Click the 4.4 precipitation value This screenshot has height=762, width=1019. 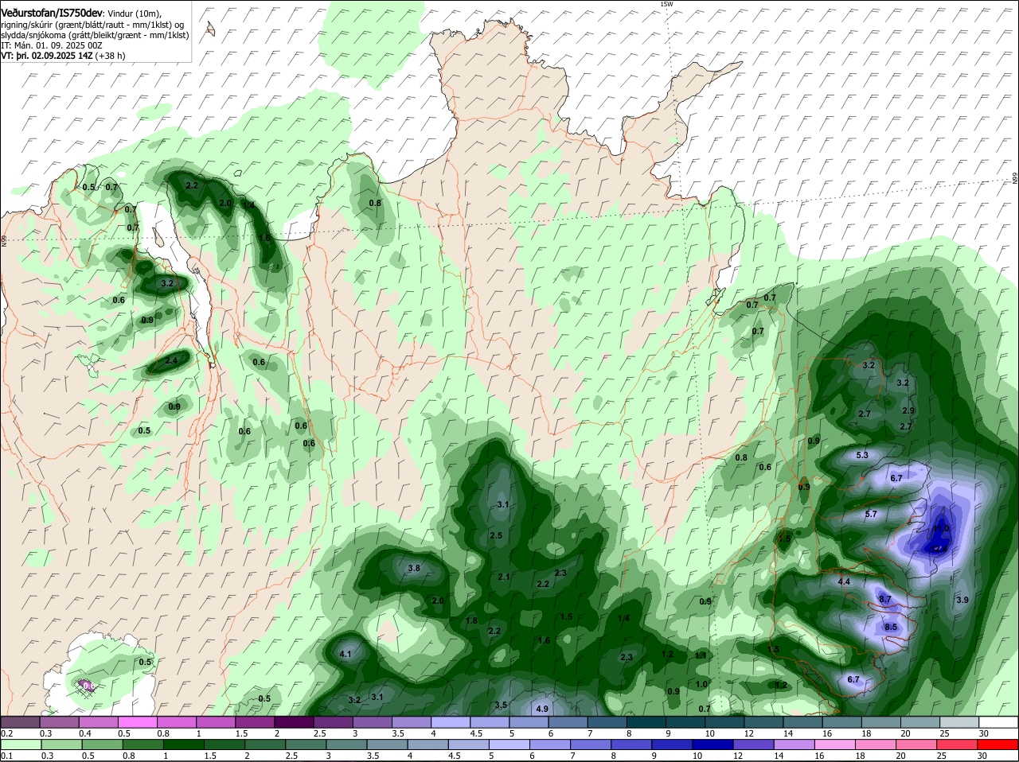845,581
